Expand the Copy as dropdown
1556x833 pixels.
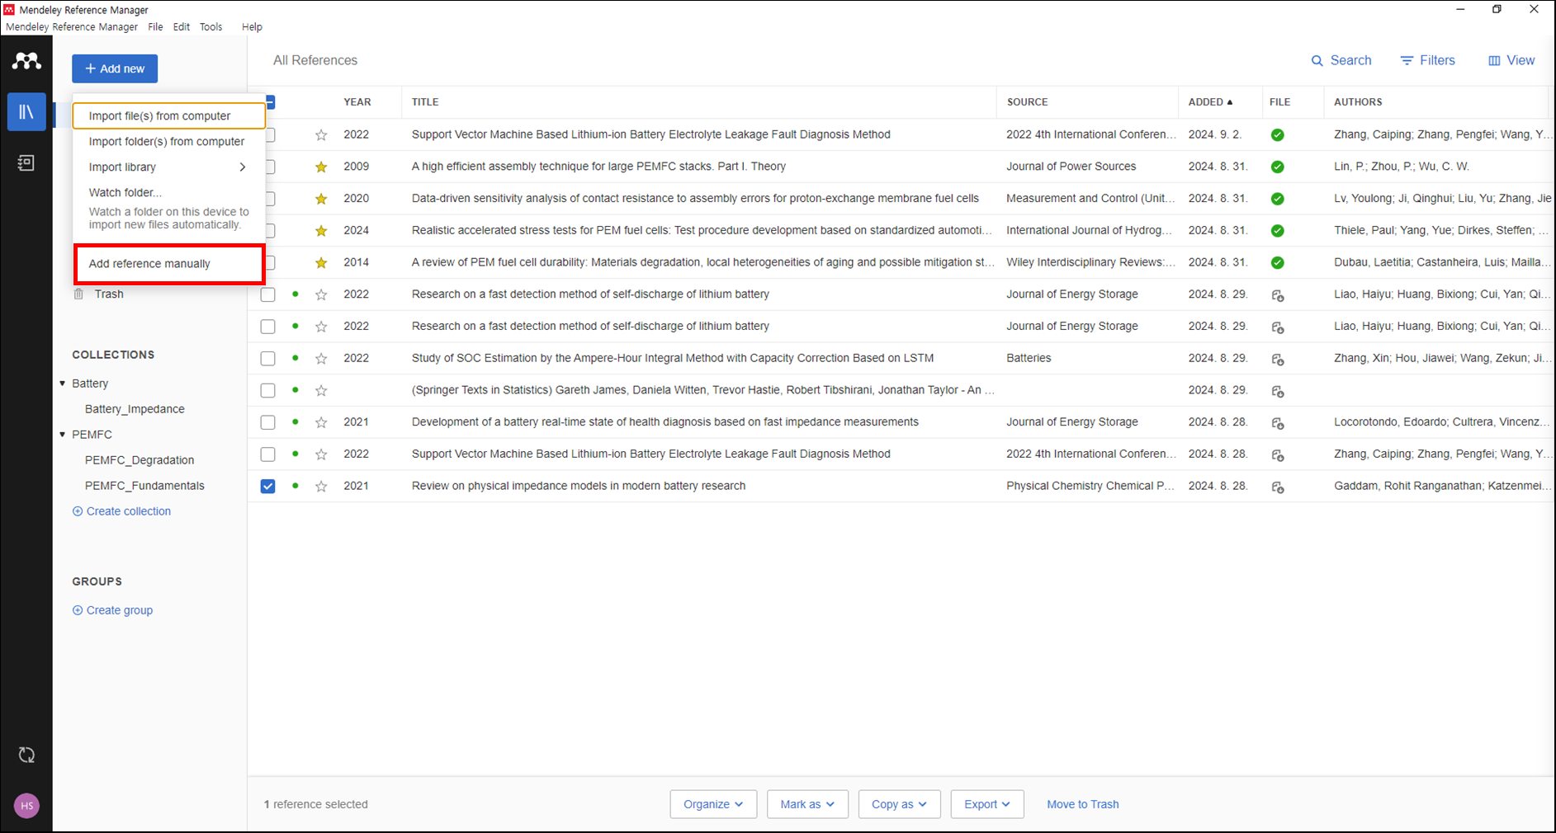899,804
